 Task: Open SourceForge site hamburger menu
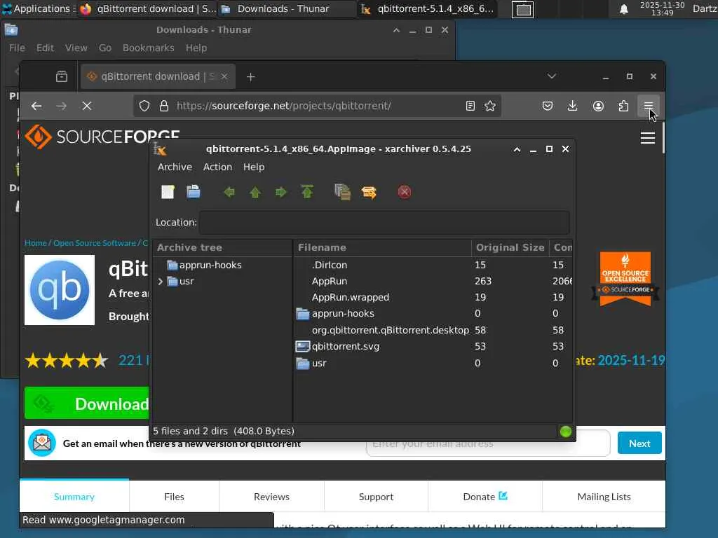pos(647,138)
